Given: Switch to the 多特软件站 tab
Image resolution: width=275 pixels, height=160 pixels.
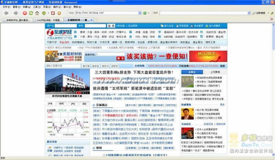Looking at the screenshot, I should click(17, 20).
